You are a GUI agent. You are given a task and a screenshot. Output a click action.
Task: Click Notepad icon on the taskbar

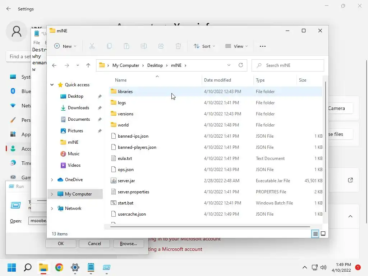coord(91,267)
